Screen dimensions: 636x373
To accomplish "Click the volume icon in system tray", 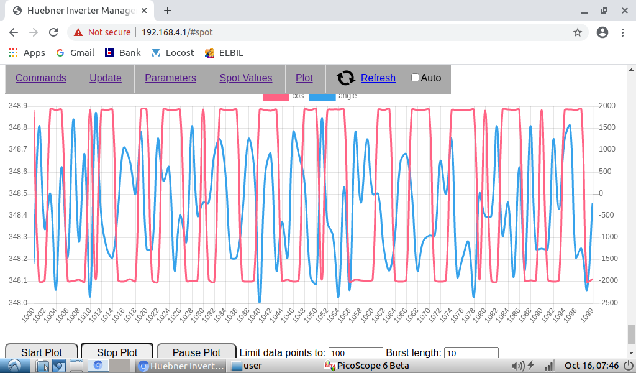I will (516, 366).
